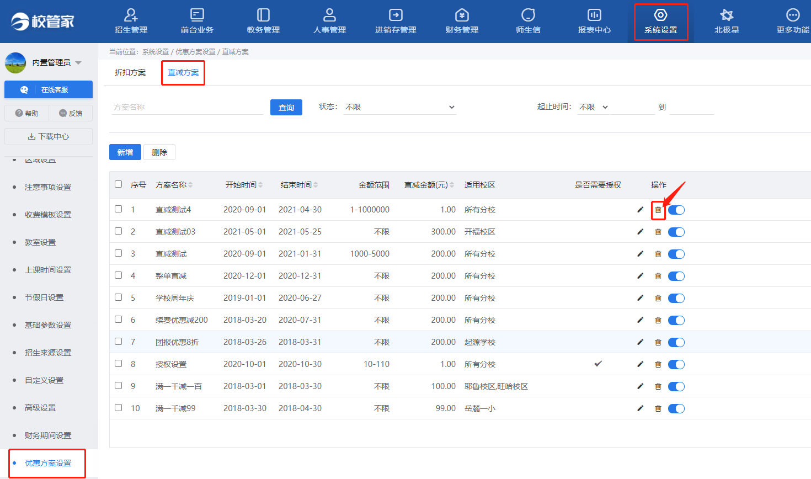Delete 学校周年庆 with trash icon

point(658,298)
